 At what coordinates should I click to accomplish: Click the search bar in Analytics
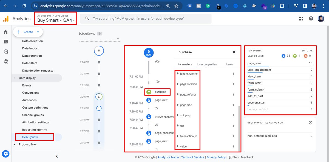click(146, 19)
